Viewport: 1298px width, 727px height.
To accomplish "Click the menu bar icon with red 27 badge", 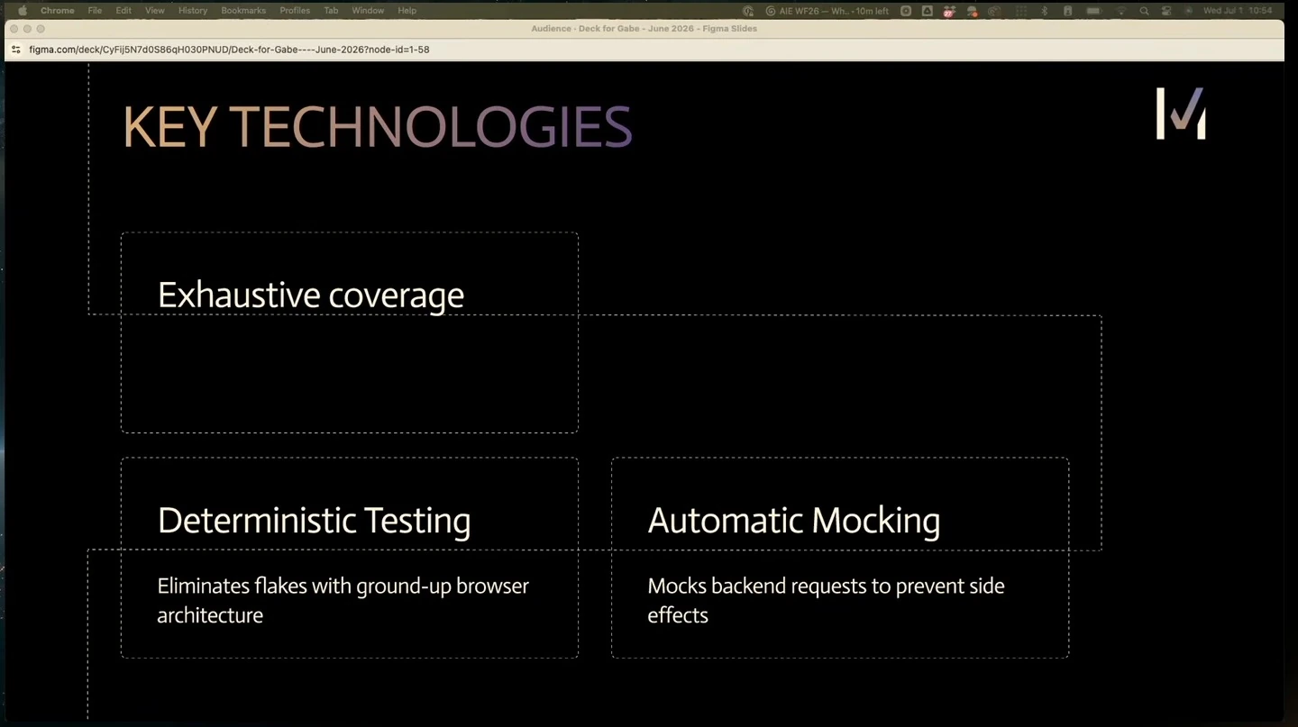I will pos(949,11).
